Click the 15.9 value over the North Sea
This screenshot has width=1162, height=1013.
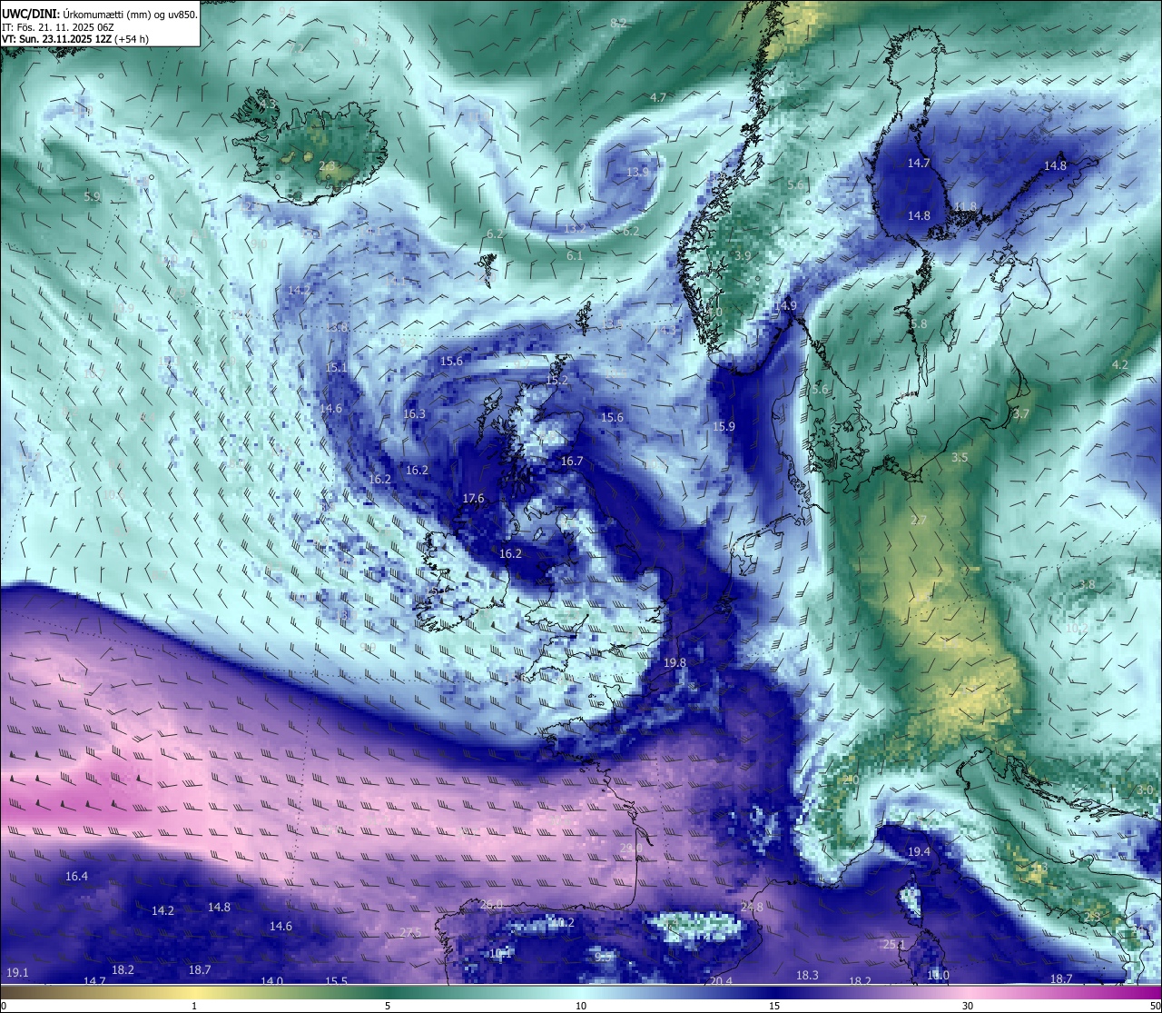click(x=724, y=427)
